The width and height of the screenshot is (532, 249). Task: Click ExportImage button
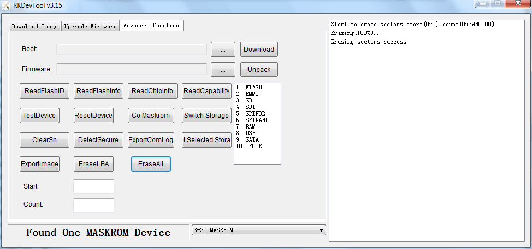click(x=39, y=164)
